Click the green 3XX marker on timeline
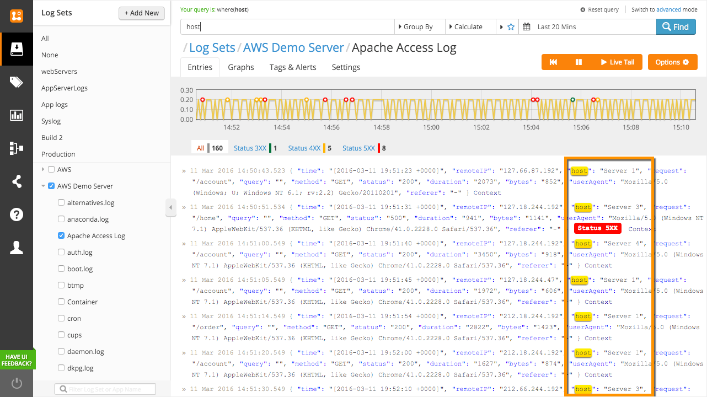707x397 pixels. [572, 100]
